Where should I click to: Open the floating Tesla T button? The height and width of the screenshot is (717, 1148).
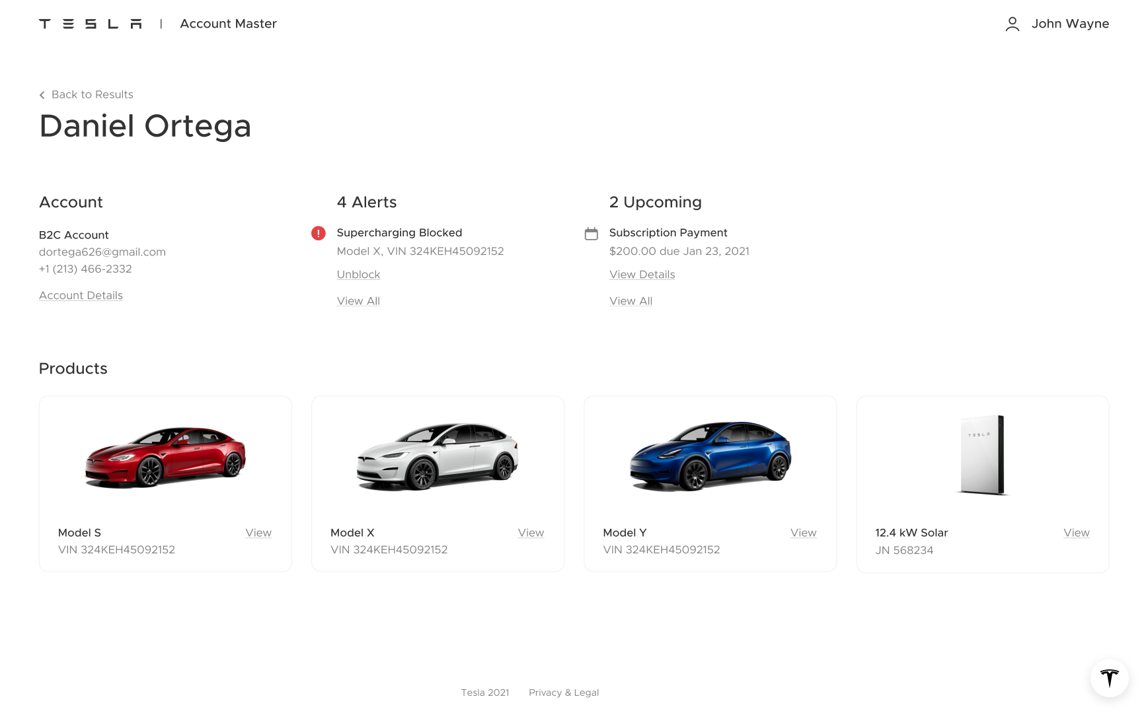click(1109, 678)
